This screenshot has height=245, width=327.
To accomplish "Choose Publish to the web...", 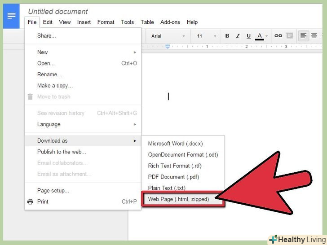I will (x=83, y=152).
